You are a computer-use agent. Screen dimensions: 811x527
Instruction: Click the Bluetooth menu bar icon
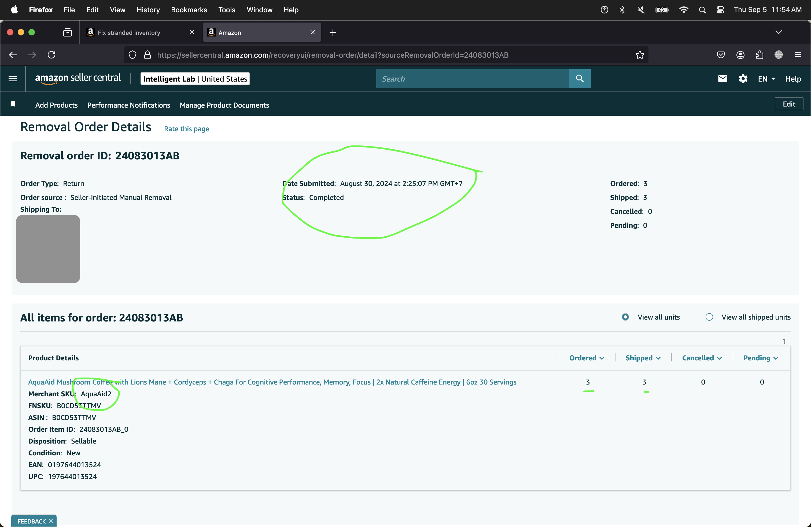coord(622,10)
